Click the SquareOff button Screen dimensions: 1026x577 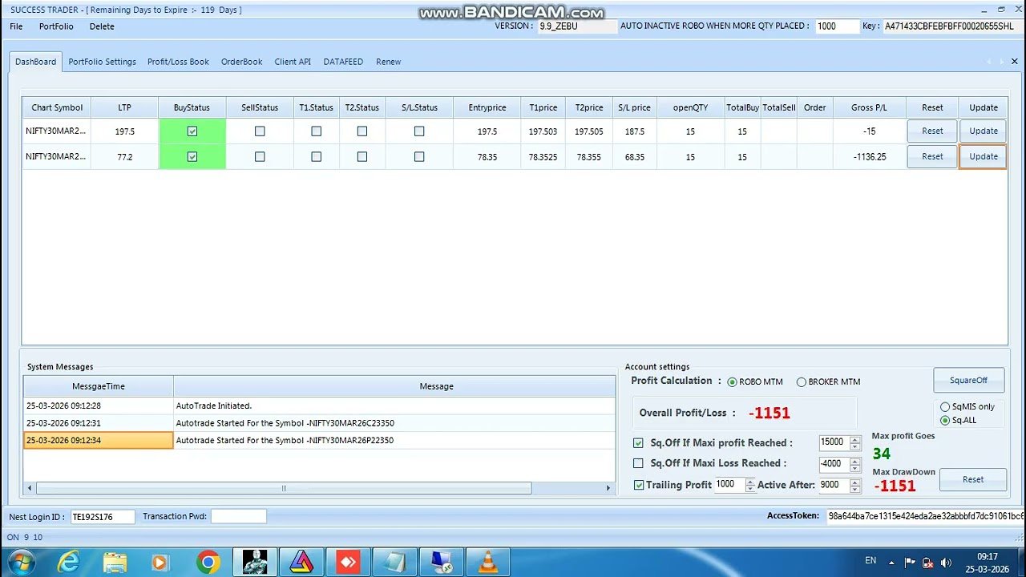click(x=968, y=380)
